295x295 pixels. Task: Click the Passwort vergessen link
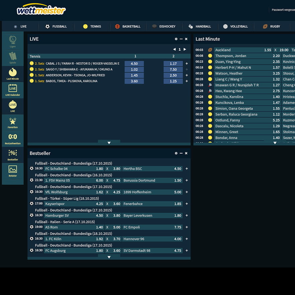click(x=283, y=10)
